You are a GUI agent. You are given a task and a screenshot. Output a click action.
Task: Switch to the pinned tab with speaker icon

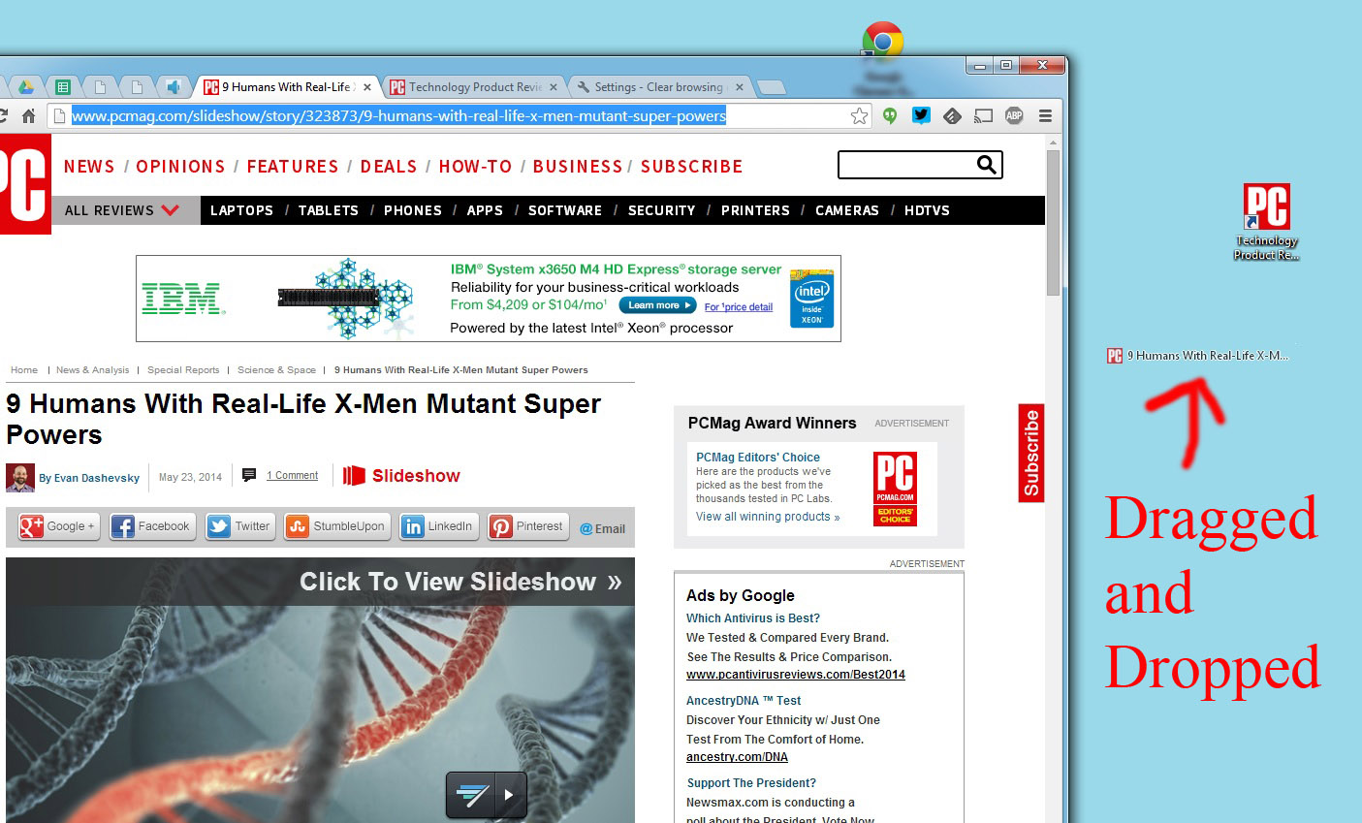pos(174,87)
